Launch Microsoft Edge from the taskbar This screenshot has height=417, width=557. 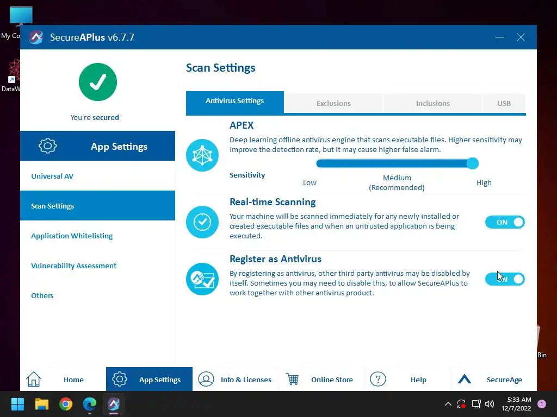(x=90, y=404)
